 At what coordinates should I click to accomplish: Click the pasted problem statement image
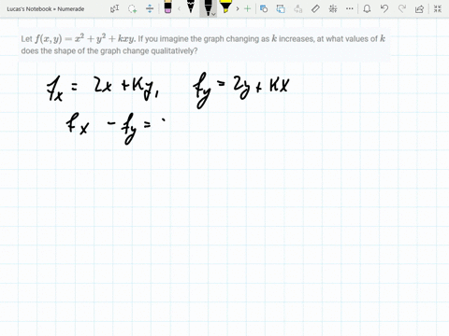[x=204, y=45]
